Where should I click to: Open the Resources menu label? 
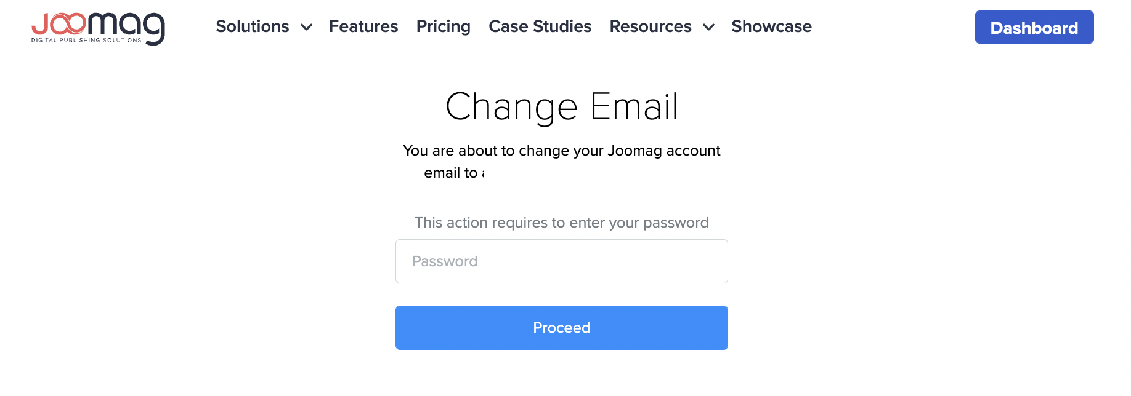(x=650, y=26)
